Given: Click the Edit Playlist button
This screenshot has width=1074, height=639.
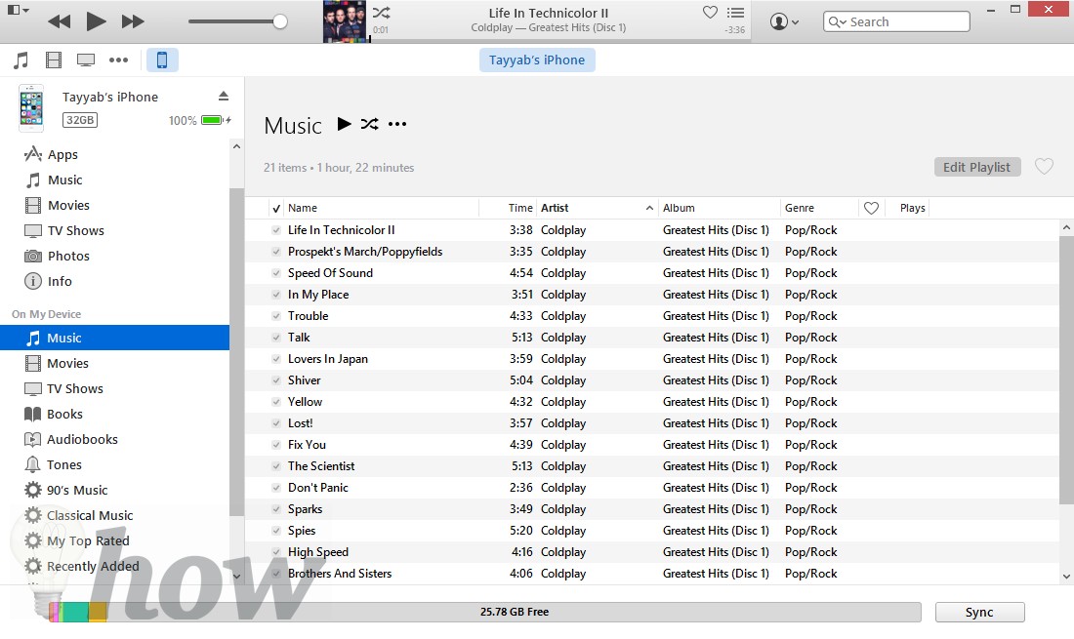Looking at the screenshot, I should click(976, 167).
